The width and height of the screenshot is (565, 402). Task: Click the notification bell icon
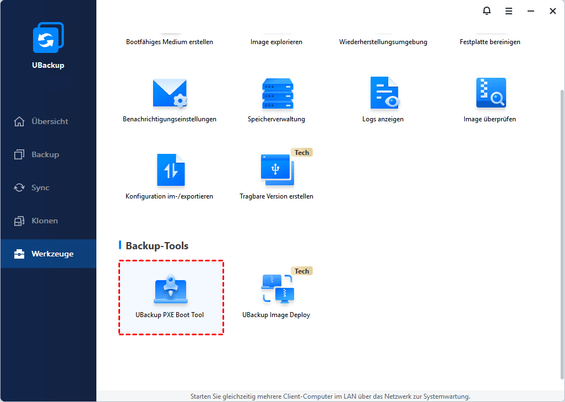tap(486, 10)
